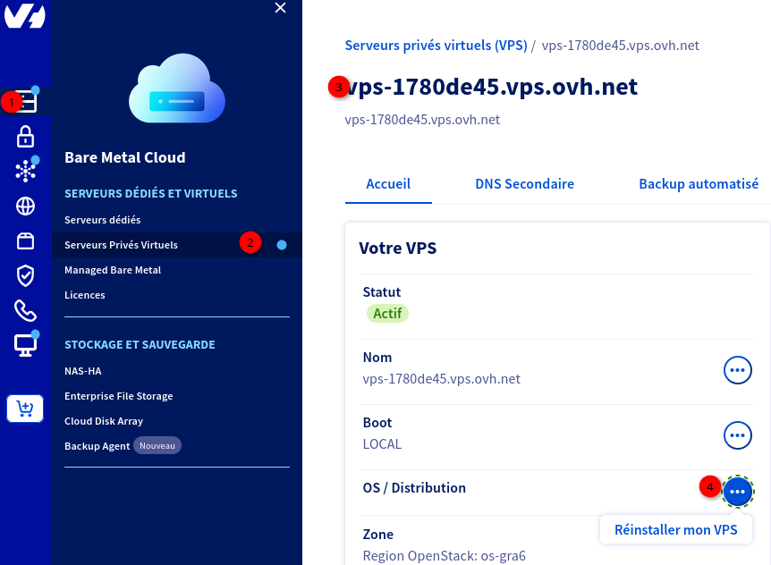The height and width of the screenshot is (565, 771).
Task: Close the Bare Metal Cloud side panel
Action: 280,8
